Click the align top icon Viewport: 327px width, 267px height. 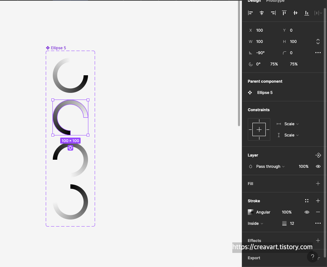(284, 13)
